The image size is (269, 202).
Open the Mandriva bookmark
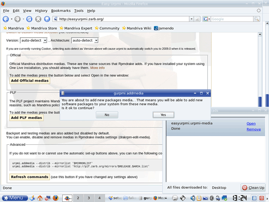pos(14,28)
